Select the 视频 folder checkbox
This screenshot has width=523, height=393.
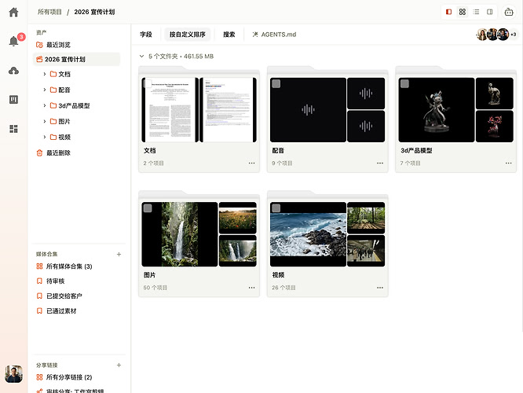(x=276, y=208)
